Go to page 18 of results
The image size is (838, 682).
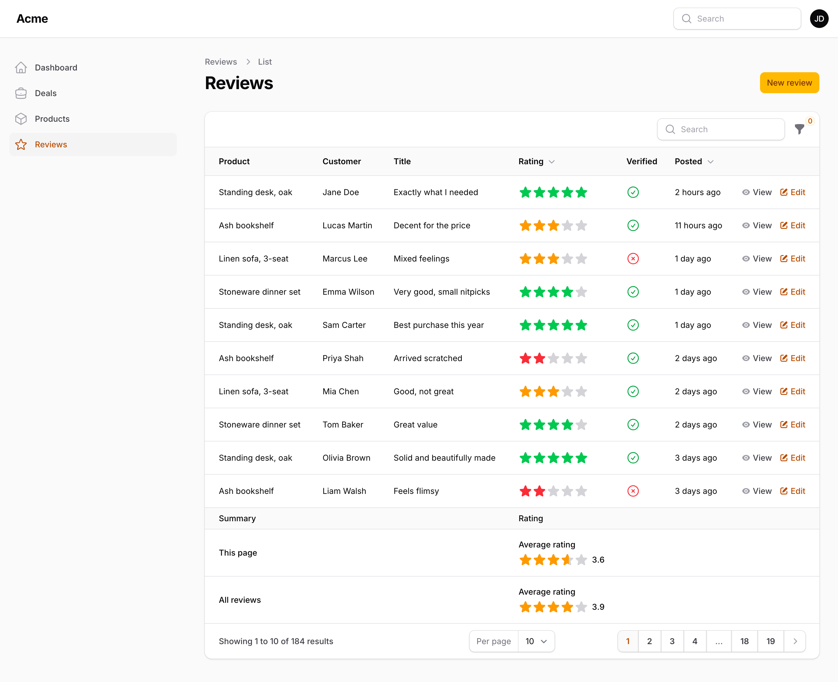tap(744, 642)
